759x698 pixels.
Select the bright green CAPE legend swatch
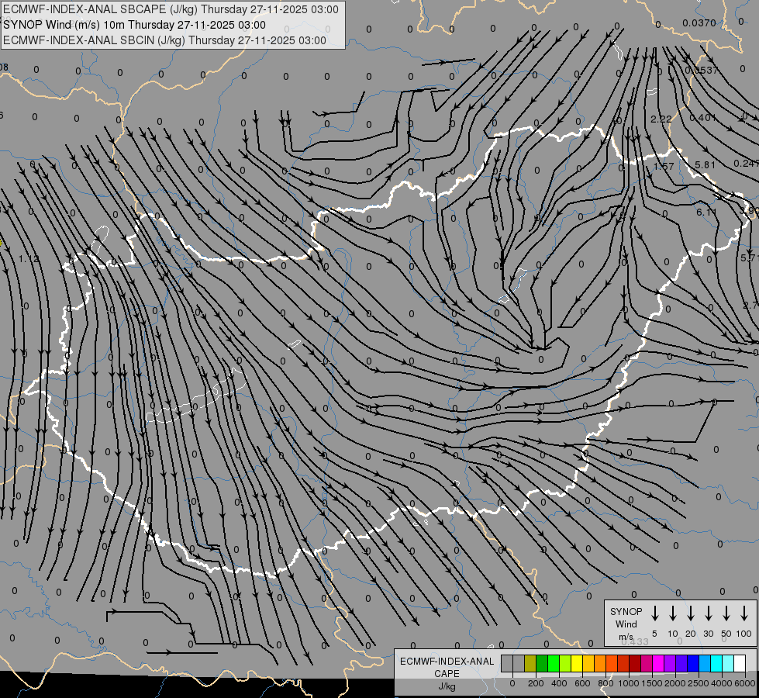click(x=554, y=663)
